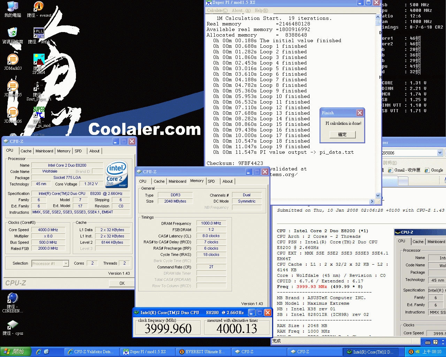The width and height of the screenshot is (446, 357).
Task: Launch the 3DMark03 desktop shortcut
Action: 13,62
